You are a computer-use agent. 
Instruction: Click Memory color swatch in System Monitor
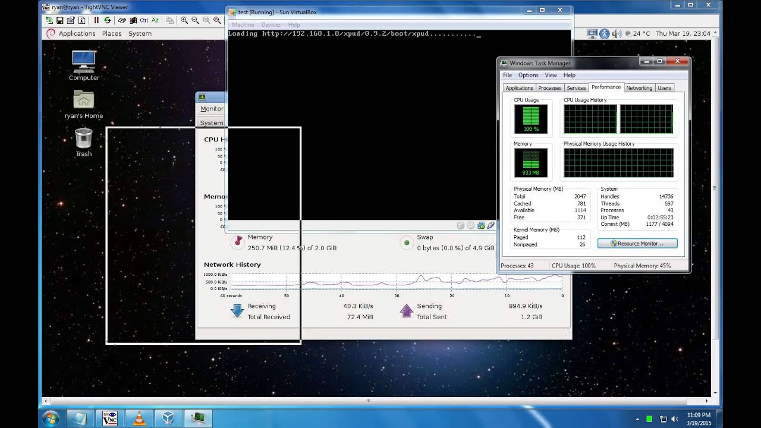[x=238, y=242]
